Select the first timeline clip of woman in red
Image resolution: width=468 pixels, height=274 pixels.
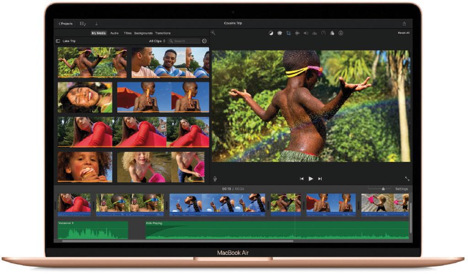(74, 205)
